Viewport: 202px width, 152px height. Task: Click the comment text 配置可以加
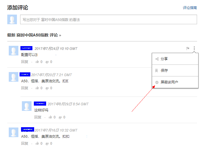29,55
